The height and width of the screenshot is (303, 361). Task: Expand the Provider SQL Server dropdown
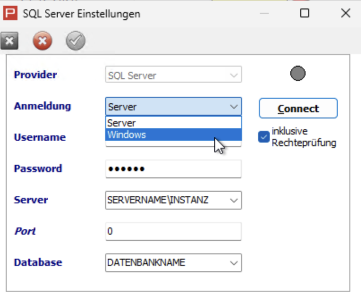(234, 75)
